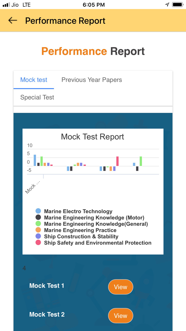Tap the cellular signal bars icon
The height and width of the screenshot is (331, 186).
(6, 5)
